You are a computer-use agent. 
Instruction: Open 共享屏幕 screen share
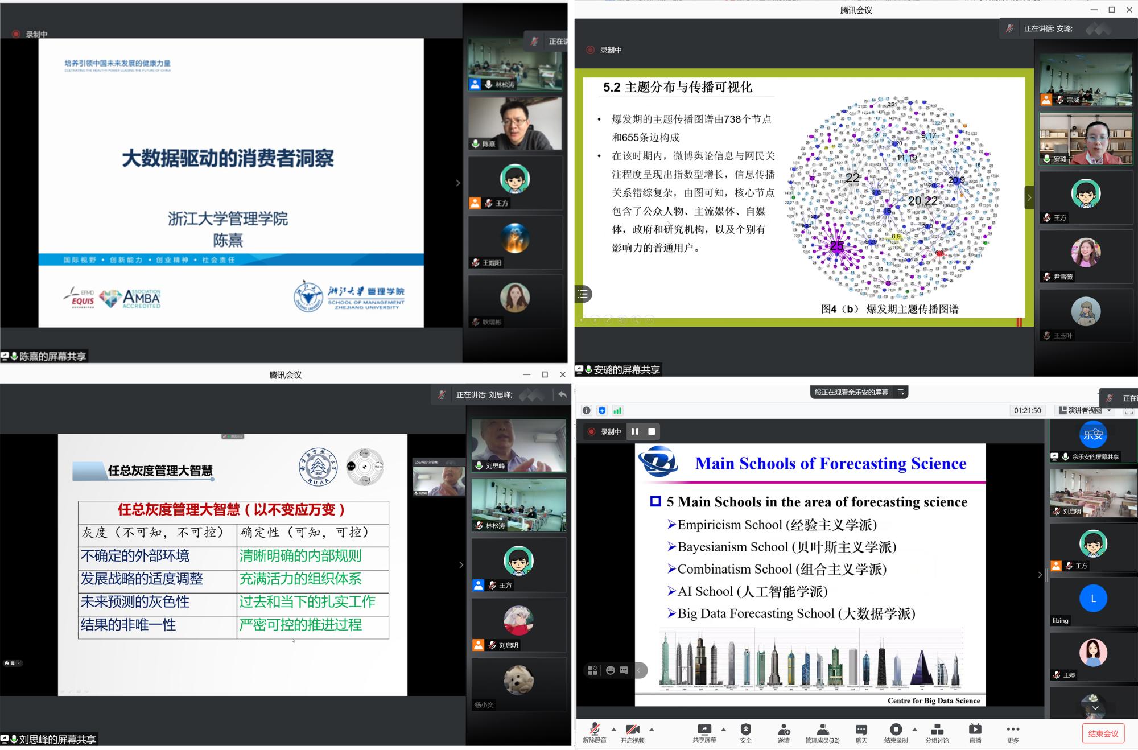704,730
